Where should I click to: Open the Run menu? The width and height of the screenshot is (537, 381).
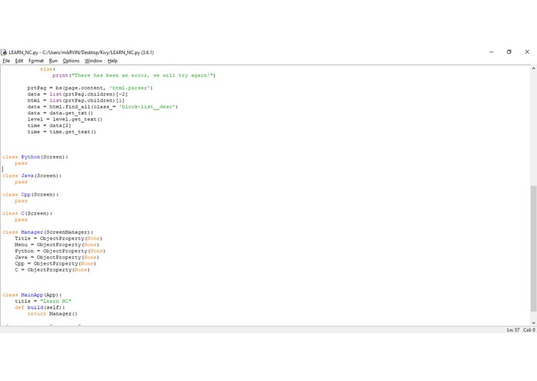[x=53, y=61]
